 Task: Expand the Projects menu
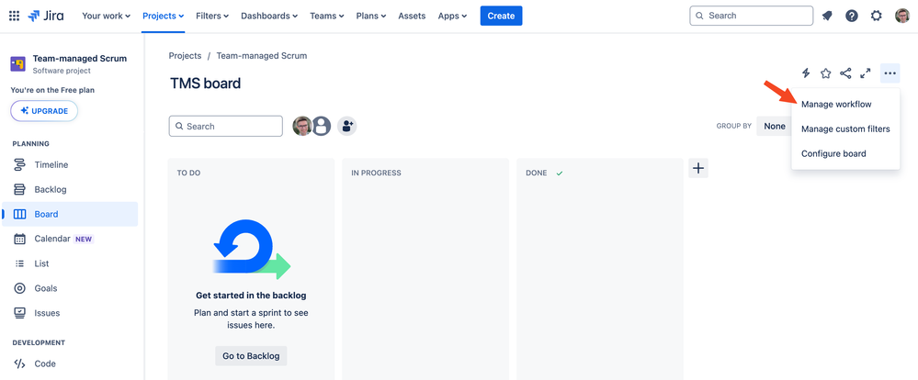[x=164, y=16]
